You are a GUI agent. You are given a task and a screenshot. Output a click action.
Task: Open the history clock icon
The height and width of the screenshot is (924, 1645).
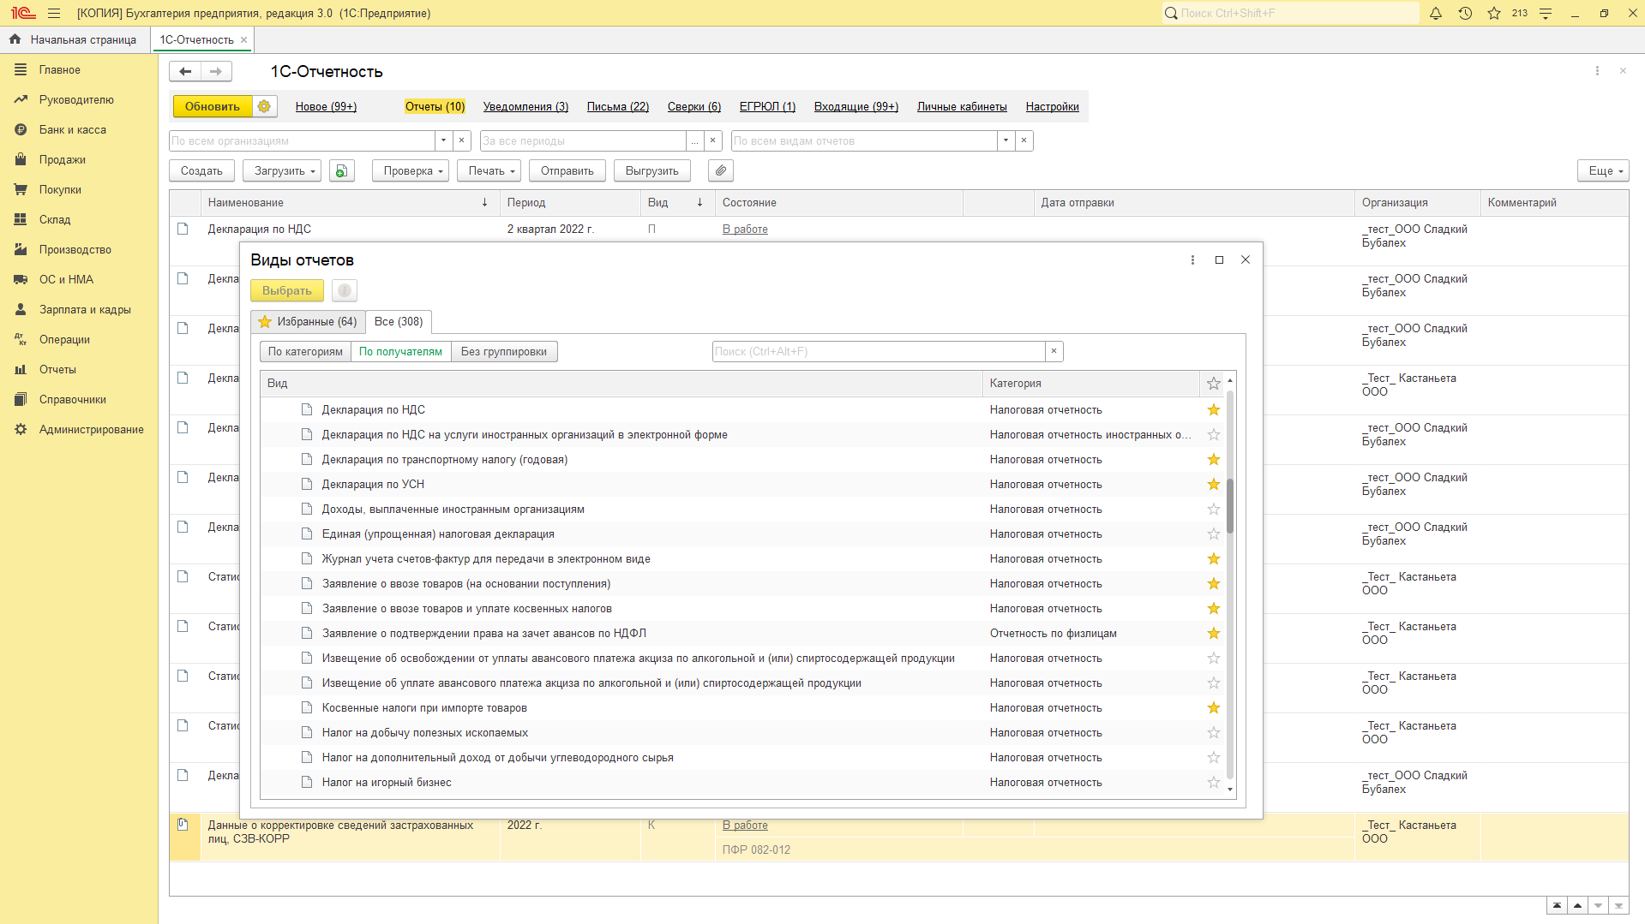(x=1465, y=14)
